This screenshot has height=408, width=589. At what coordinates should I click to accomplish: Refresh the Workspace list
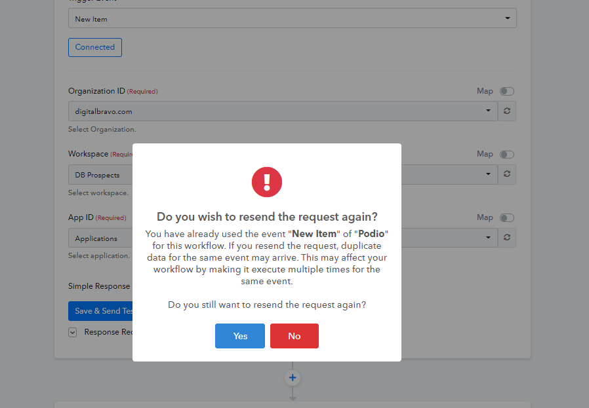pyautogui.click(x=507, y=174)
